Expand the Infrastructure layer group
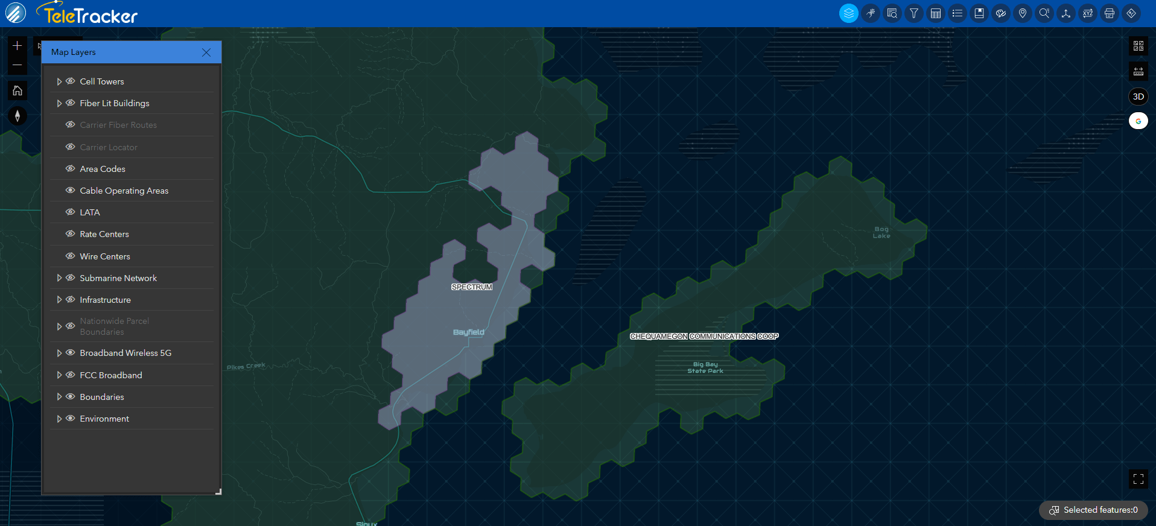Viewport: 1156px width, 526px height. pyautogui.click(x=59, y=300)
